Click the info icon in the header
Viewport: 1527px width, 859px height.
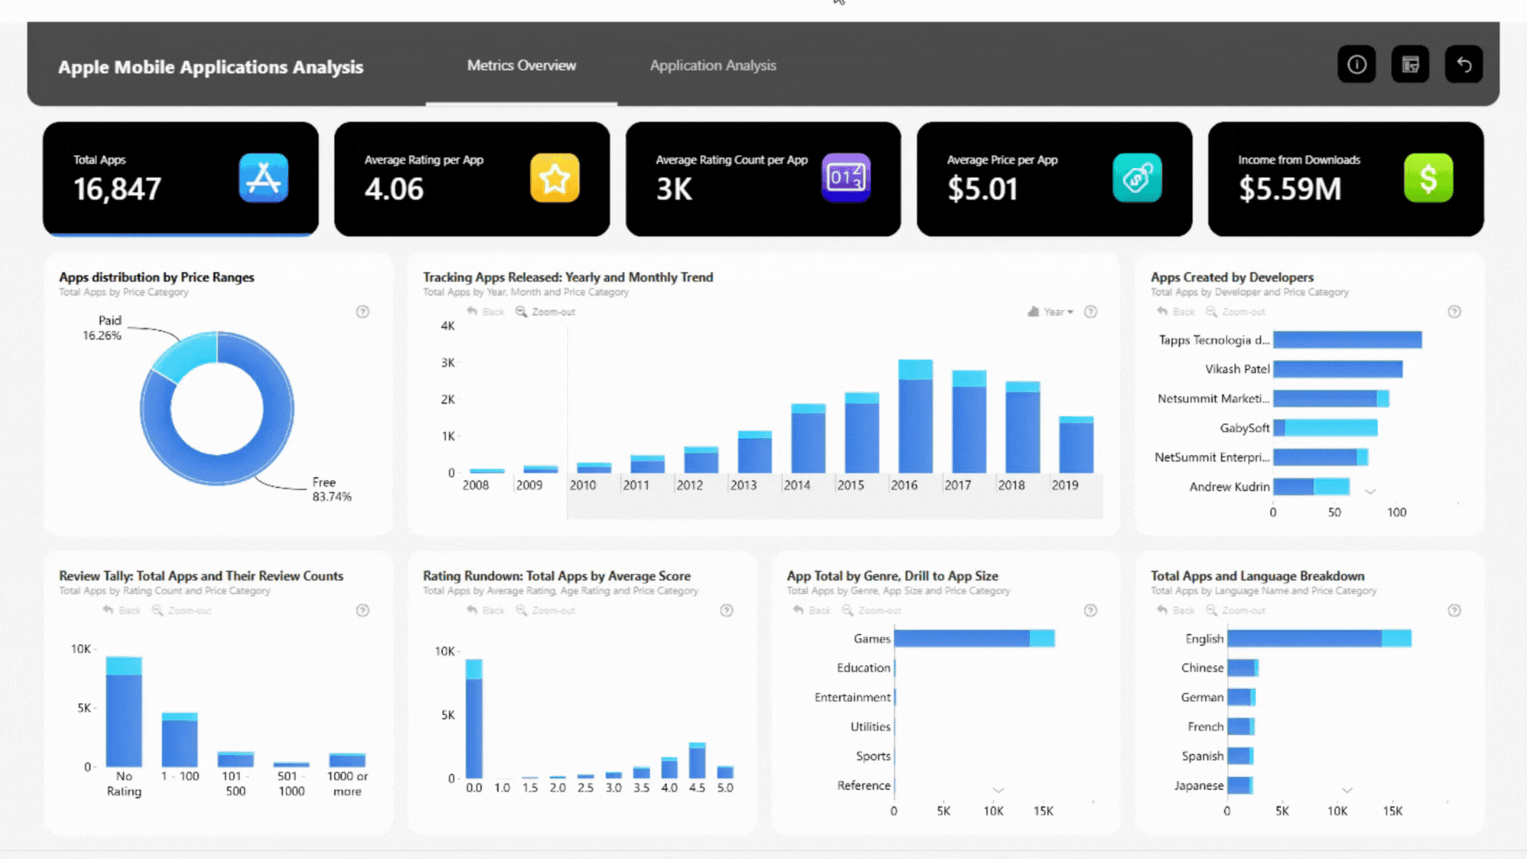(1356, 64)
